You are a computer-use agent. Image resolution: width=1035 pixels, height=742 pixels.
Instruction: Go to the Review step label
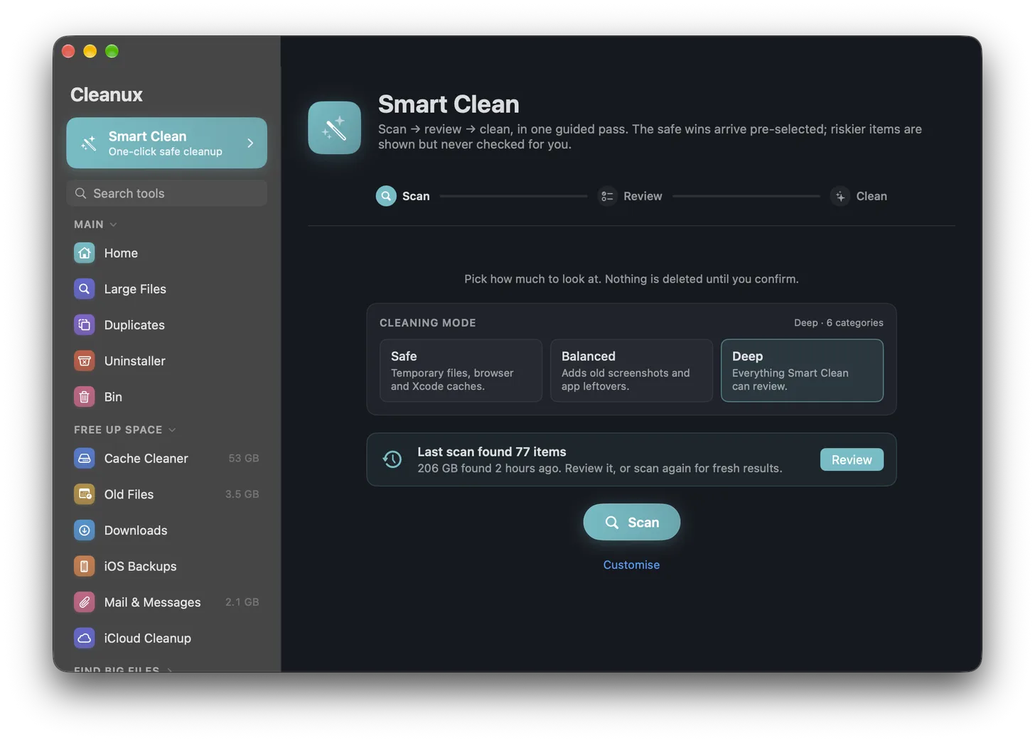643,196
